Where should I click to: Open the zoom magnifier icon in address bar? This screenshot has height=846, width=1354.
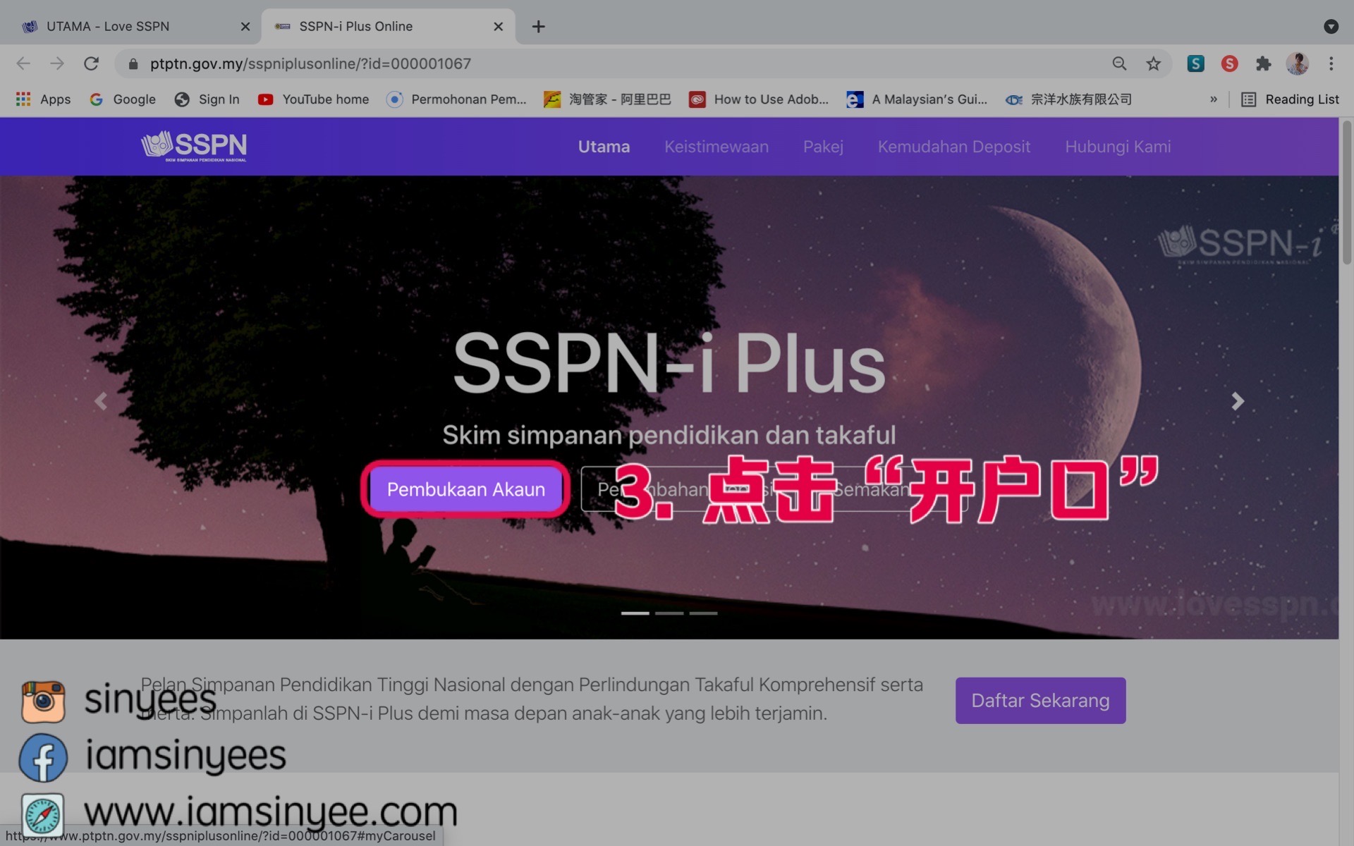pos(1119,63)
